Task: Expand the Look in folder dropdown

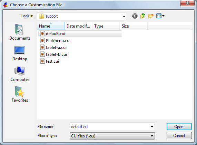Action: (124, 16)
